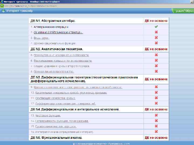Click heading ДЕ N3. Дифференциальная геометрия
This screenshot has height=145, width=194.
[84, 79]
